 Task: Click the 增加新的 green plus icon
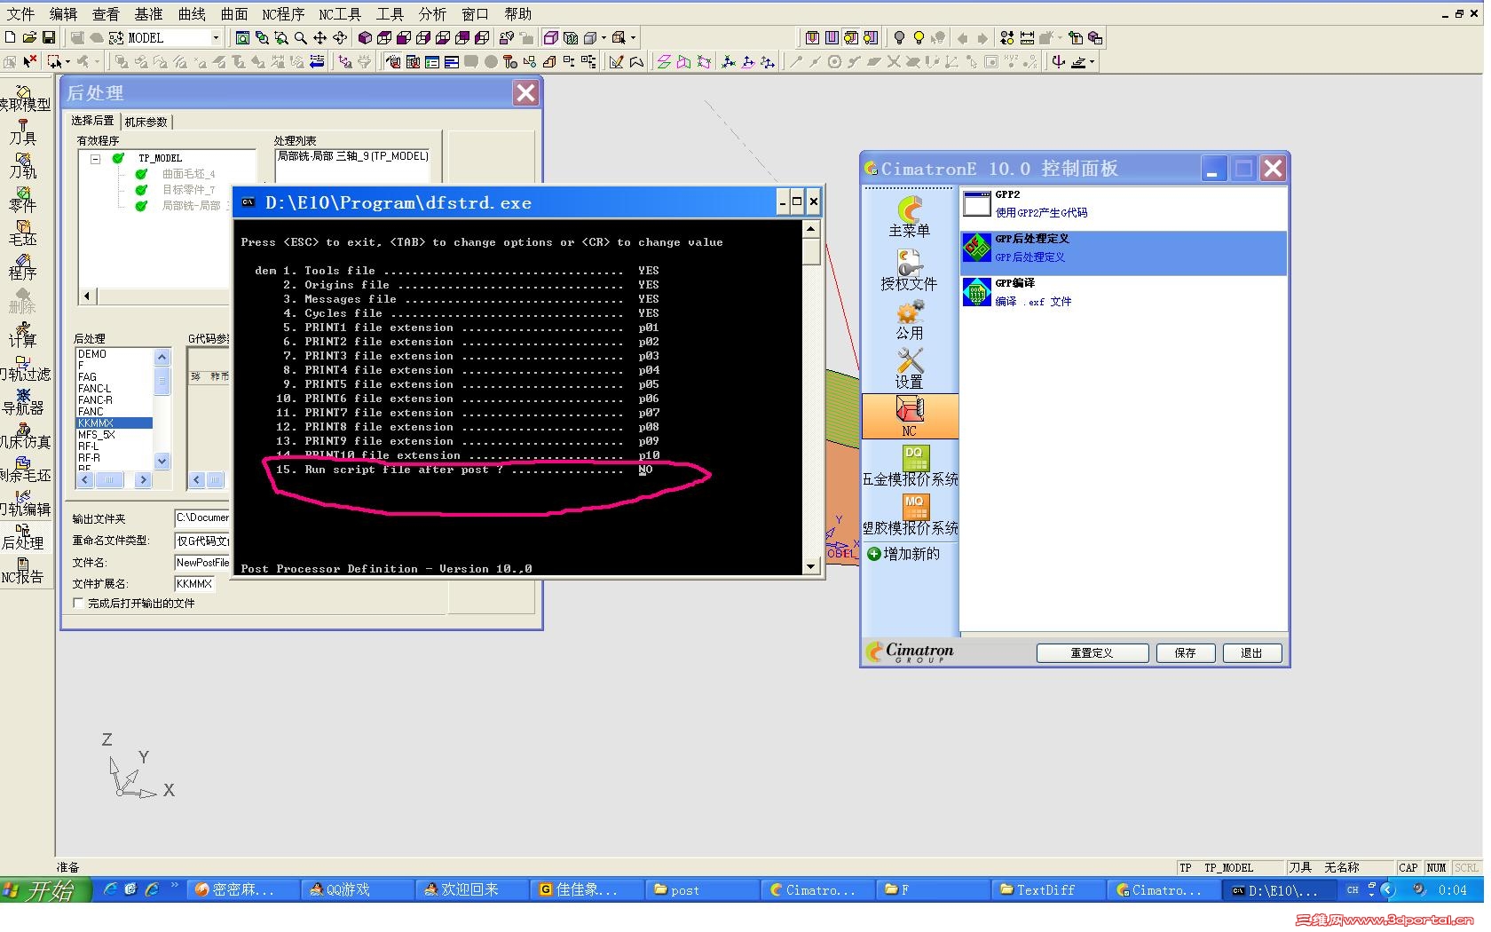874,554
